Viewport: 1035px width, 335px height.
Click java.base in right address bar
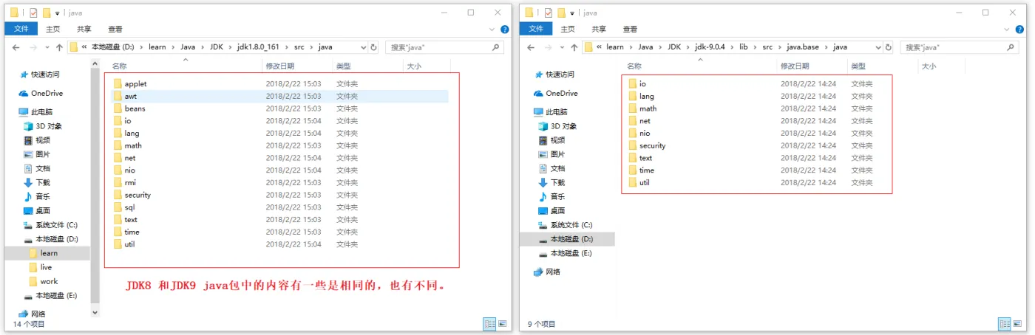pos(803,47)
